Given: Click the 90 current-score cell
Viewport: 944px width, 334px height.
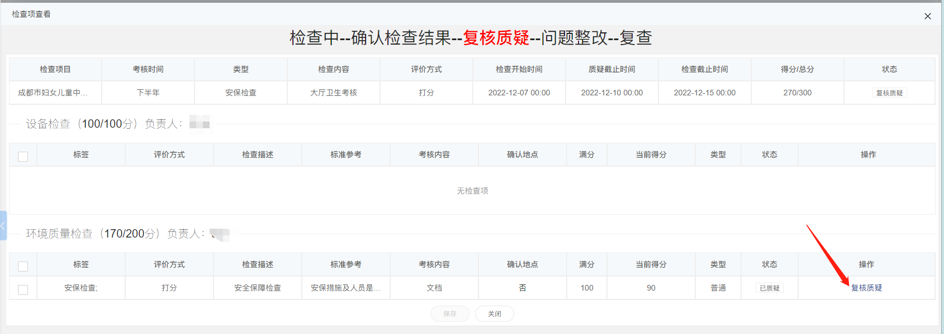Looking at the screenshot, I should click(x=651, y=288).
